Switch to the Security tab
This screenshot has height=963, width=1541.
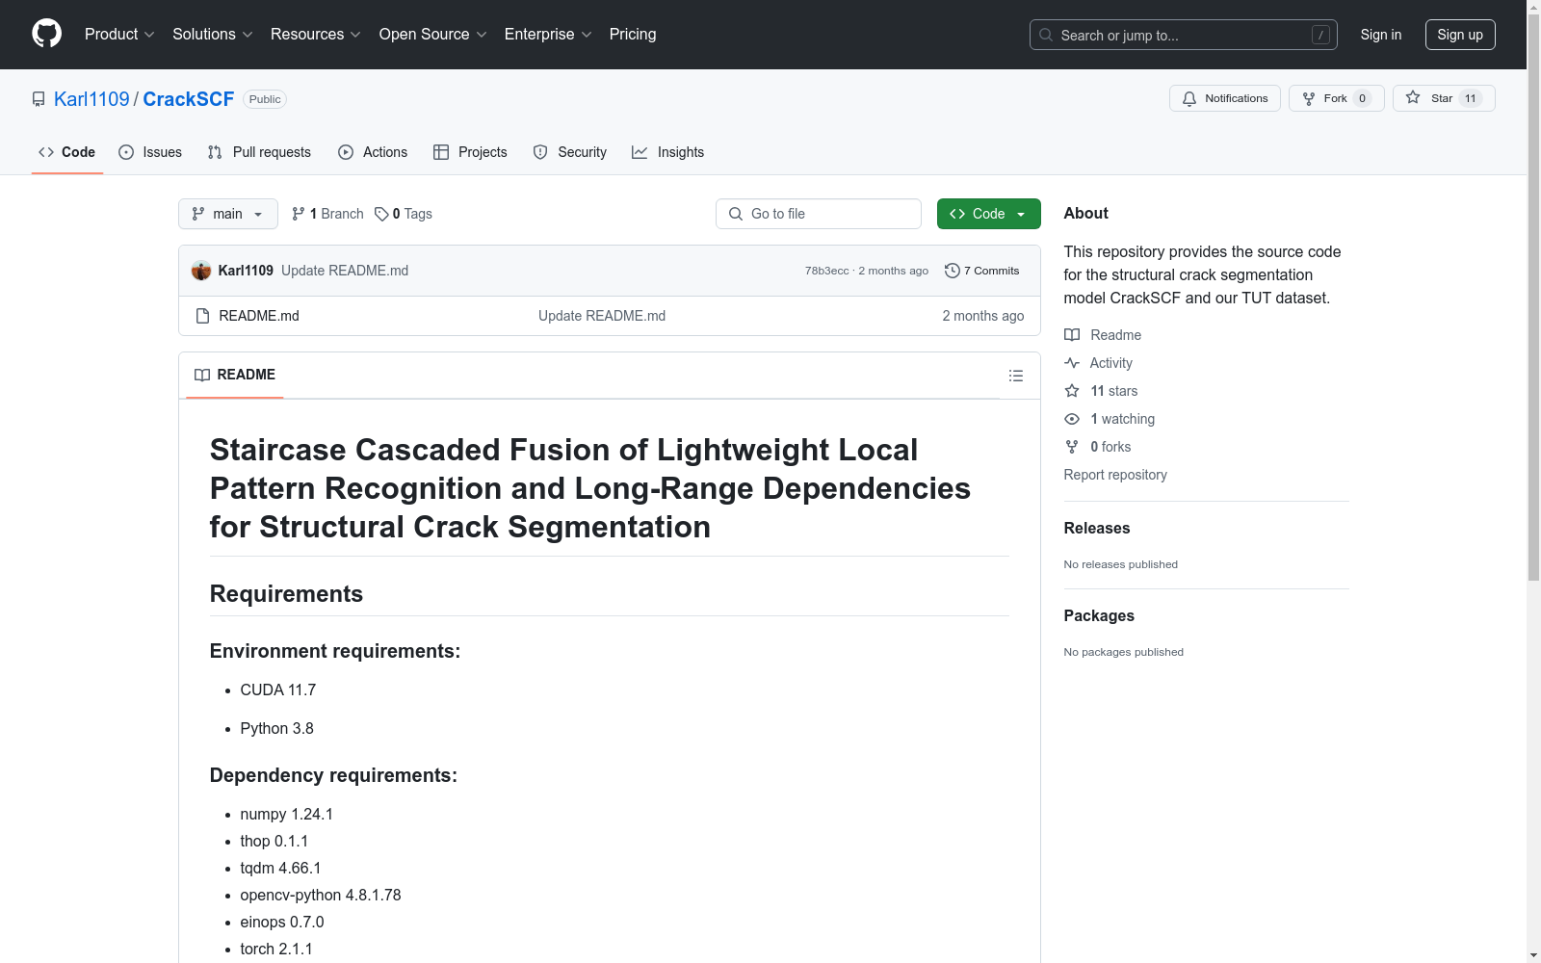[x=570, y=152]
